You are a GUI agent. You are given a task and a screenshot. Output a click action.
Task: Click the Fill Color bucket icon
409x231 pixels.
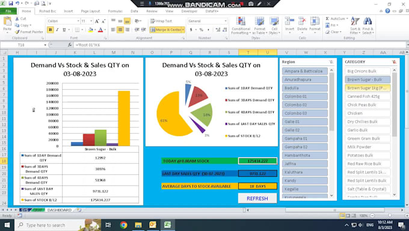[x=90, y=29]
